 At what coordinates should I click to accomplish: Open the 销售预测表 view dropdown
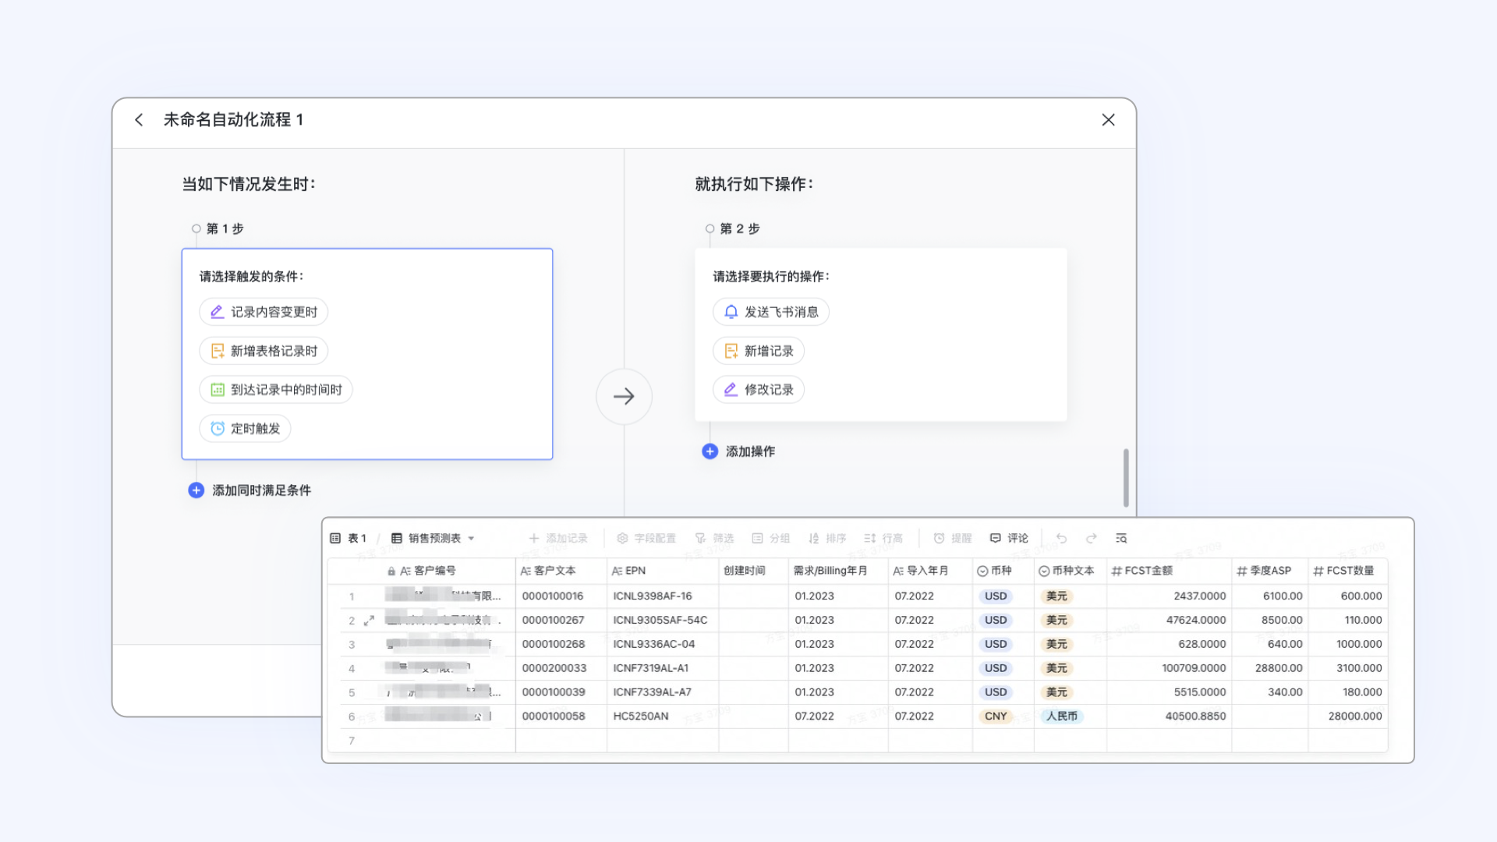tap(434, 538)
